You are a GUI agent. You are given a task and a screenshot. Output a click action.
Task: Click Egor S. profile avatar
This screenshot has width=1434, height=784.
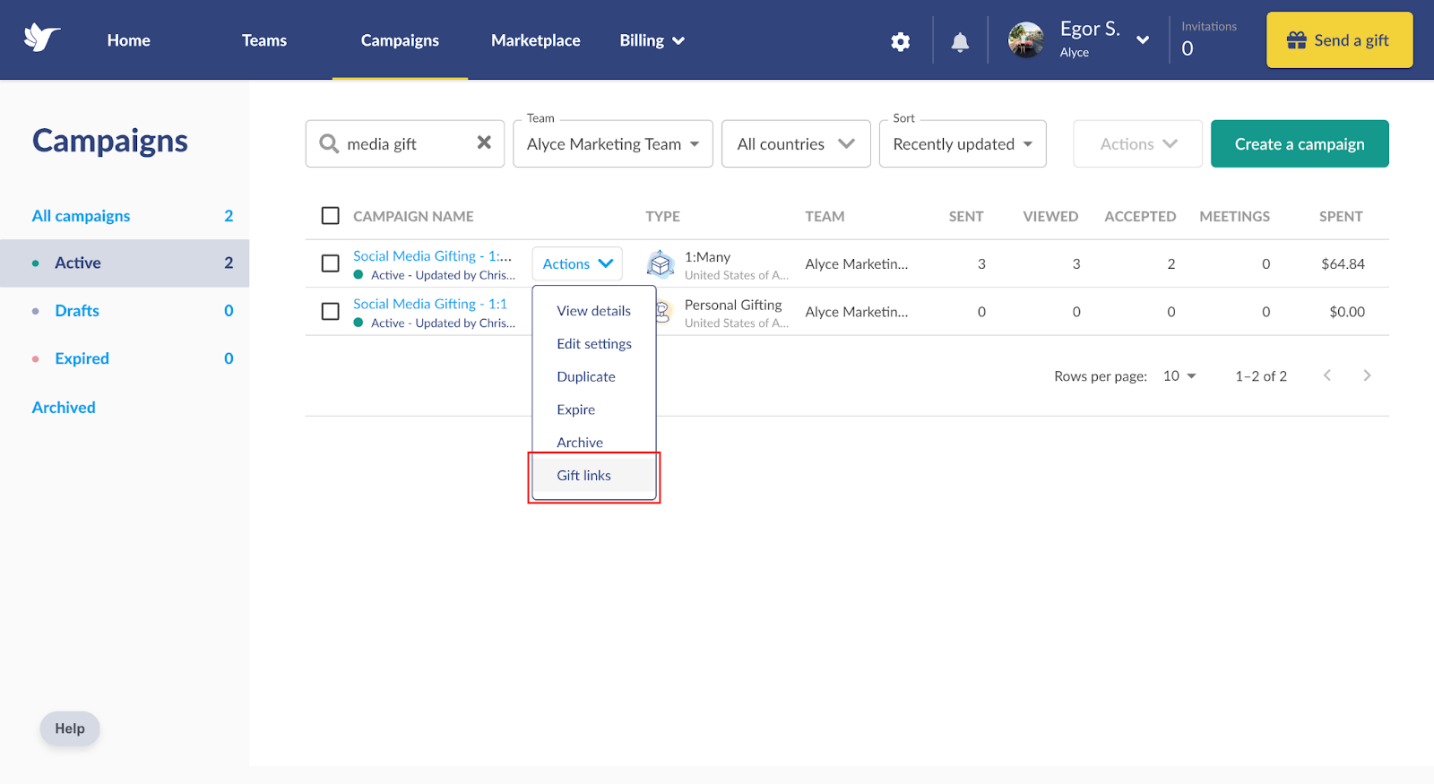1026,40
